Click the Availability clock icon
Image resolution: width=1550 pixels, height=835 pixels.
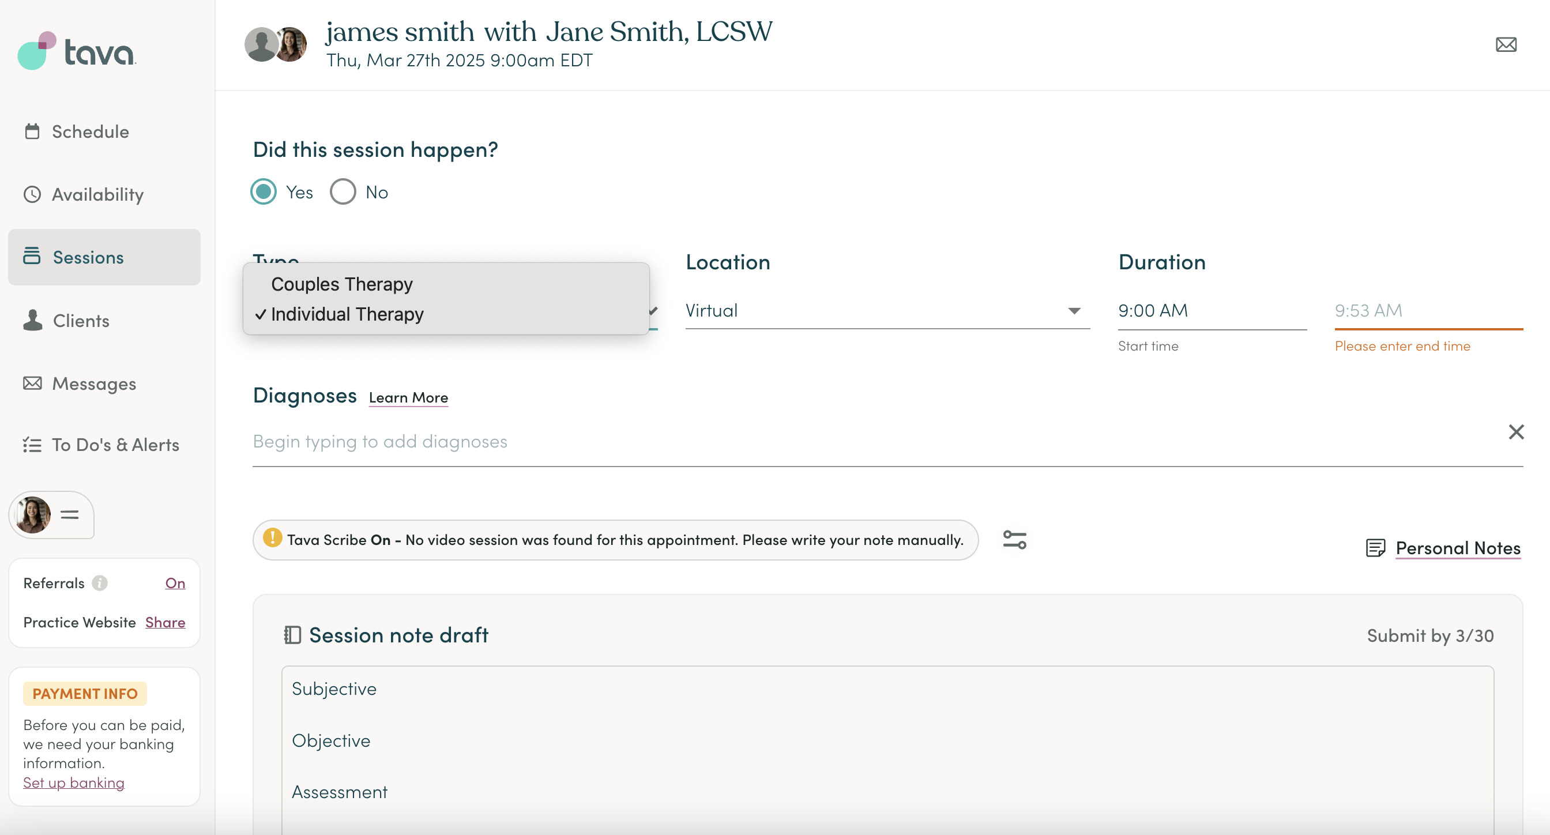pos(32,194)
